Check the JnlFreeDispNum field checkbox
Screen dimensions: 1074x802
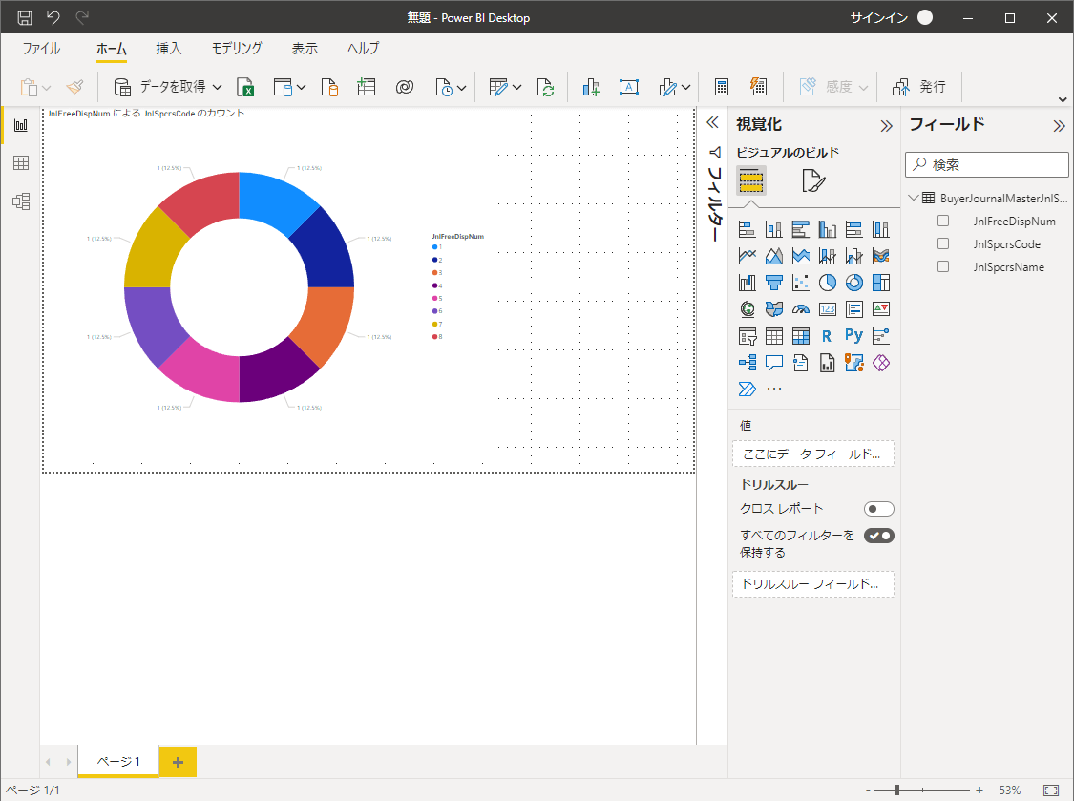tap(943, 221)
